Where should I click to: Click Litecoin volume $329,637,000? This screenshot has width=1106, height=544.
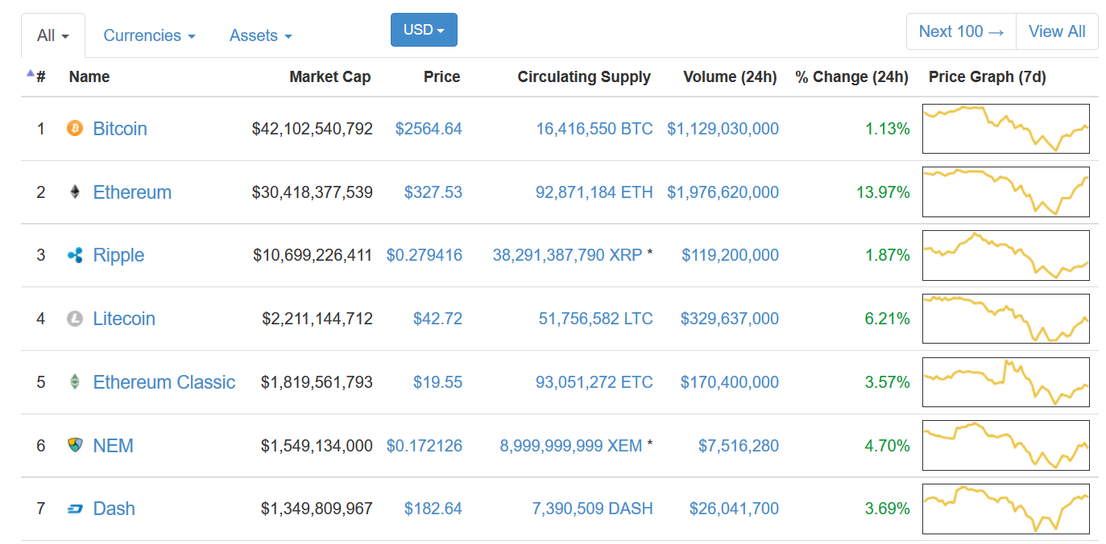(730, 319)
